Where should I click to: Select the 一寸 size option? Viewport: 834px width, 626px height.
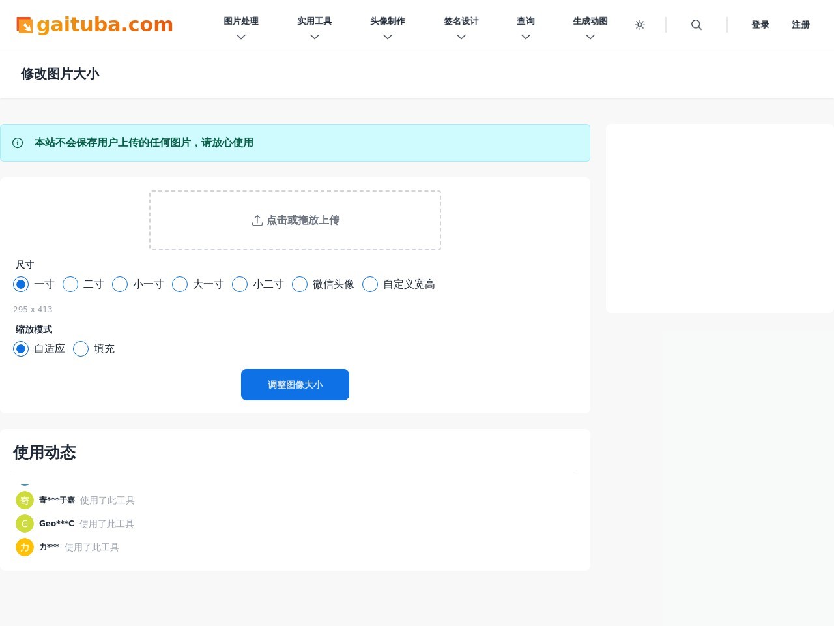(21, 284)
